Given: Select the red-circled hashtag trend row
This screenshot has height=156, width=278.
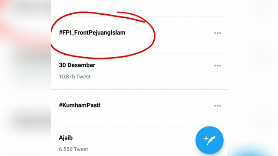Looking at the screenshot, I should (x=139, y=35).
